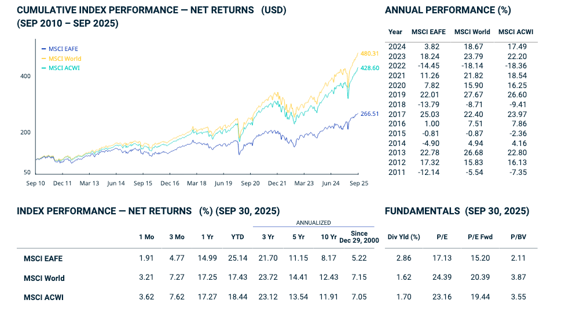Screen dimensions: 565x318
Task: Click the MSCI EAFE legend entry
Action: [64, 49]
